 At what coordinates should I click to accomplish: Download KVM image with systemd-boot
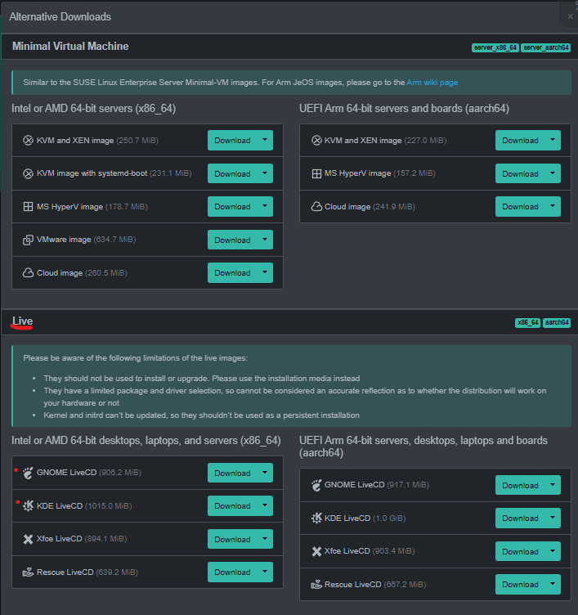(x=232, y=173)
